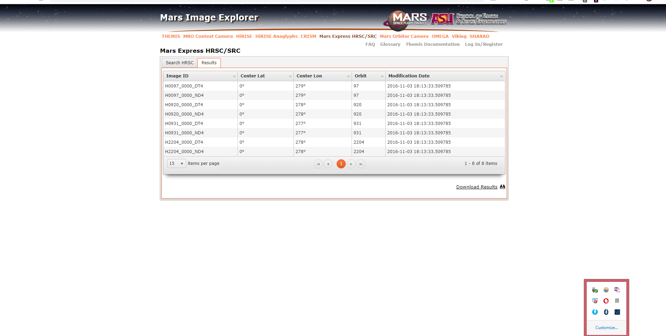Select row H2204_0000_ND4
Viewport: 666px width, 336px height.
point(334,152)
